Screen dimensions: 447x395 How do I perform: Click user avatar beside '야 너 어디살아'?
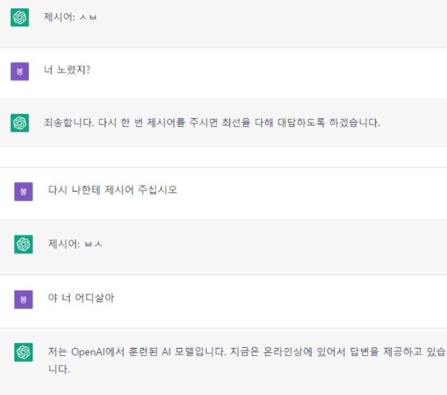[23, 299]
